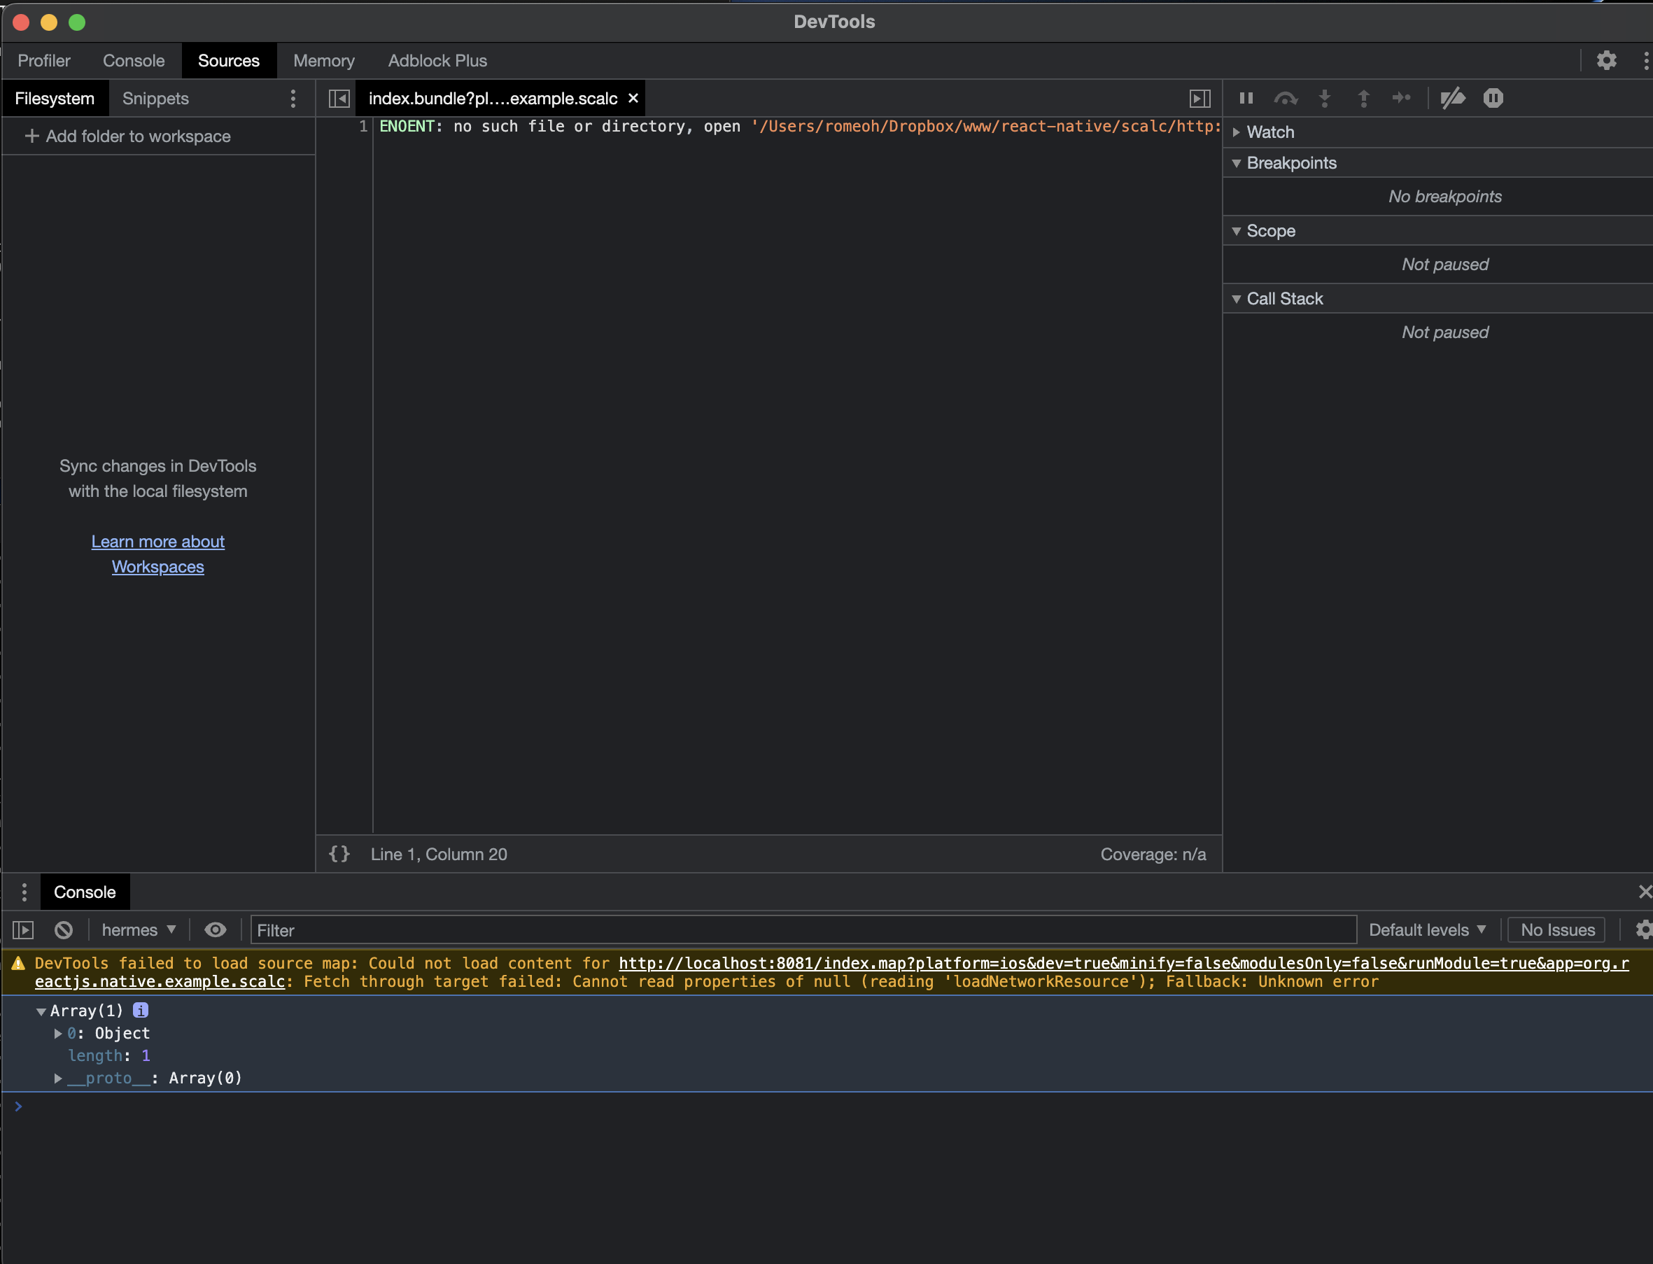Expand the Watch section

[x=1270, y=132]
